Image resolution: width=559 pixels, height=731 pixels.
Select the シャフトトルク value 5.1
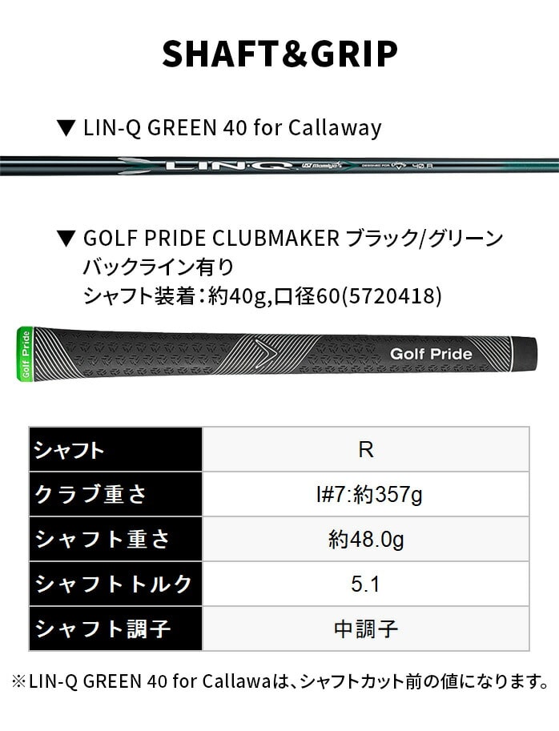coord(366,584)
